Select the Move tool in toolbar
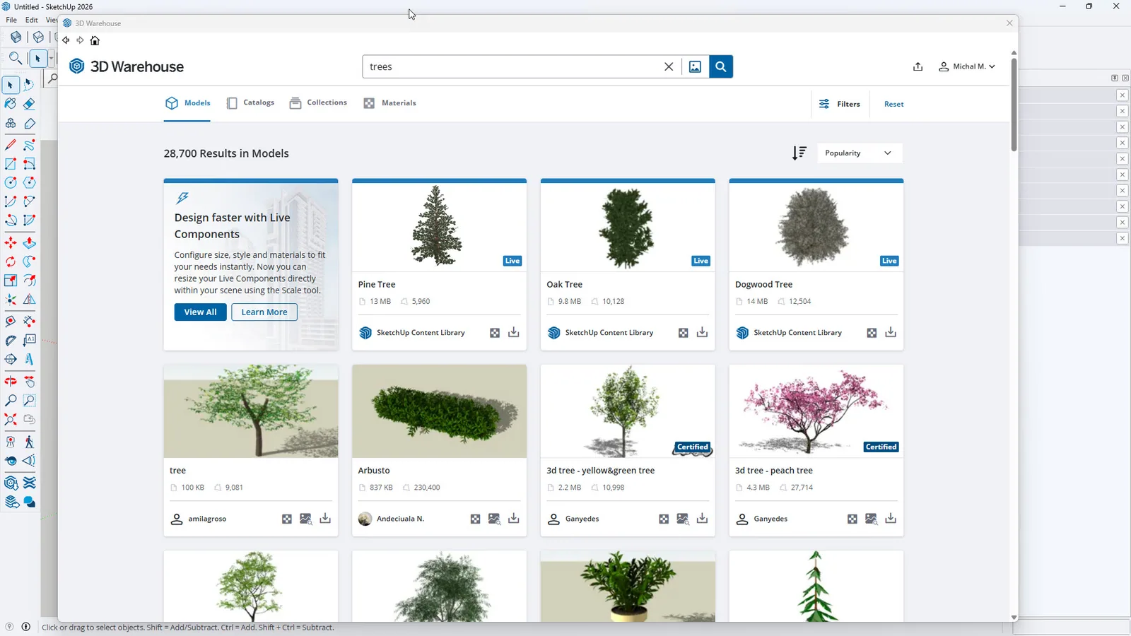Image resolution: width=1131 pixels, height=636 pixels. [11, 243]
